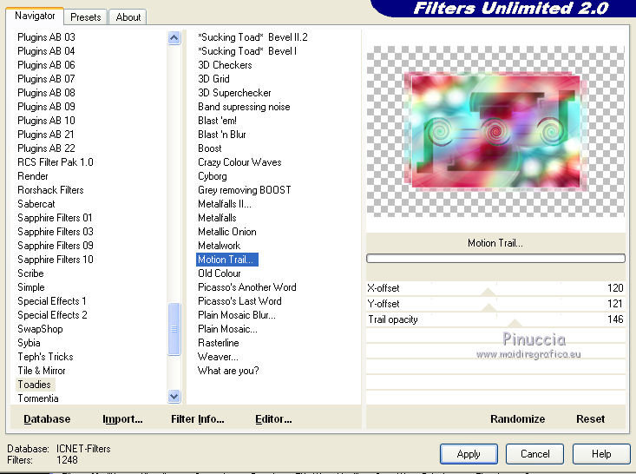Select Plugins AB 22 category

[46, 148]
